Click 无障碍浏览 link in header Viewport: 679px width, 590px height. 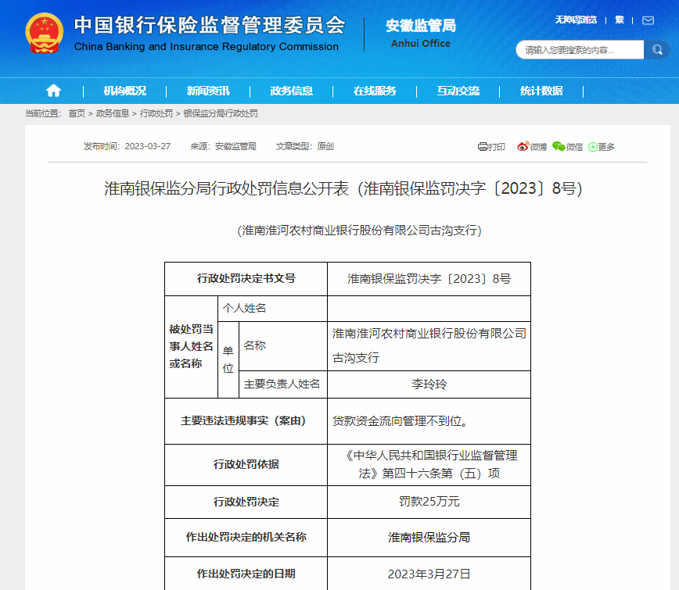pos(576,20)
